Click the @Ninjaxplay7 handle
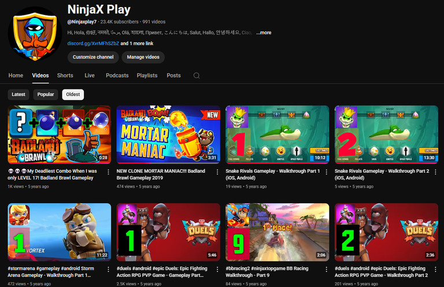 point(82,22)
